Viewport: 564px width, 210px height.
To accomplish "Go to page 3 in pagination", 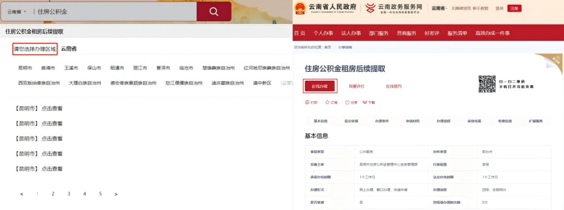I will click(x=69, y=194).
